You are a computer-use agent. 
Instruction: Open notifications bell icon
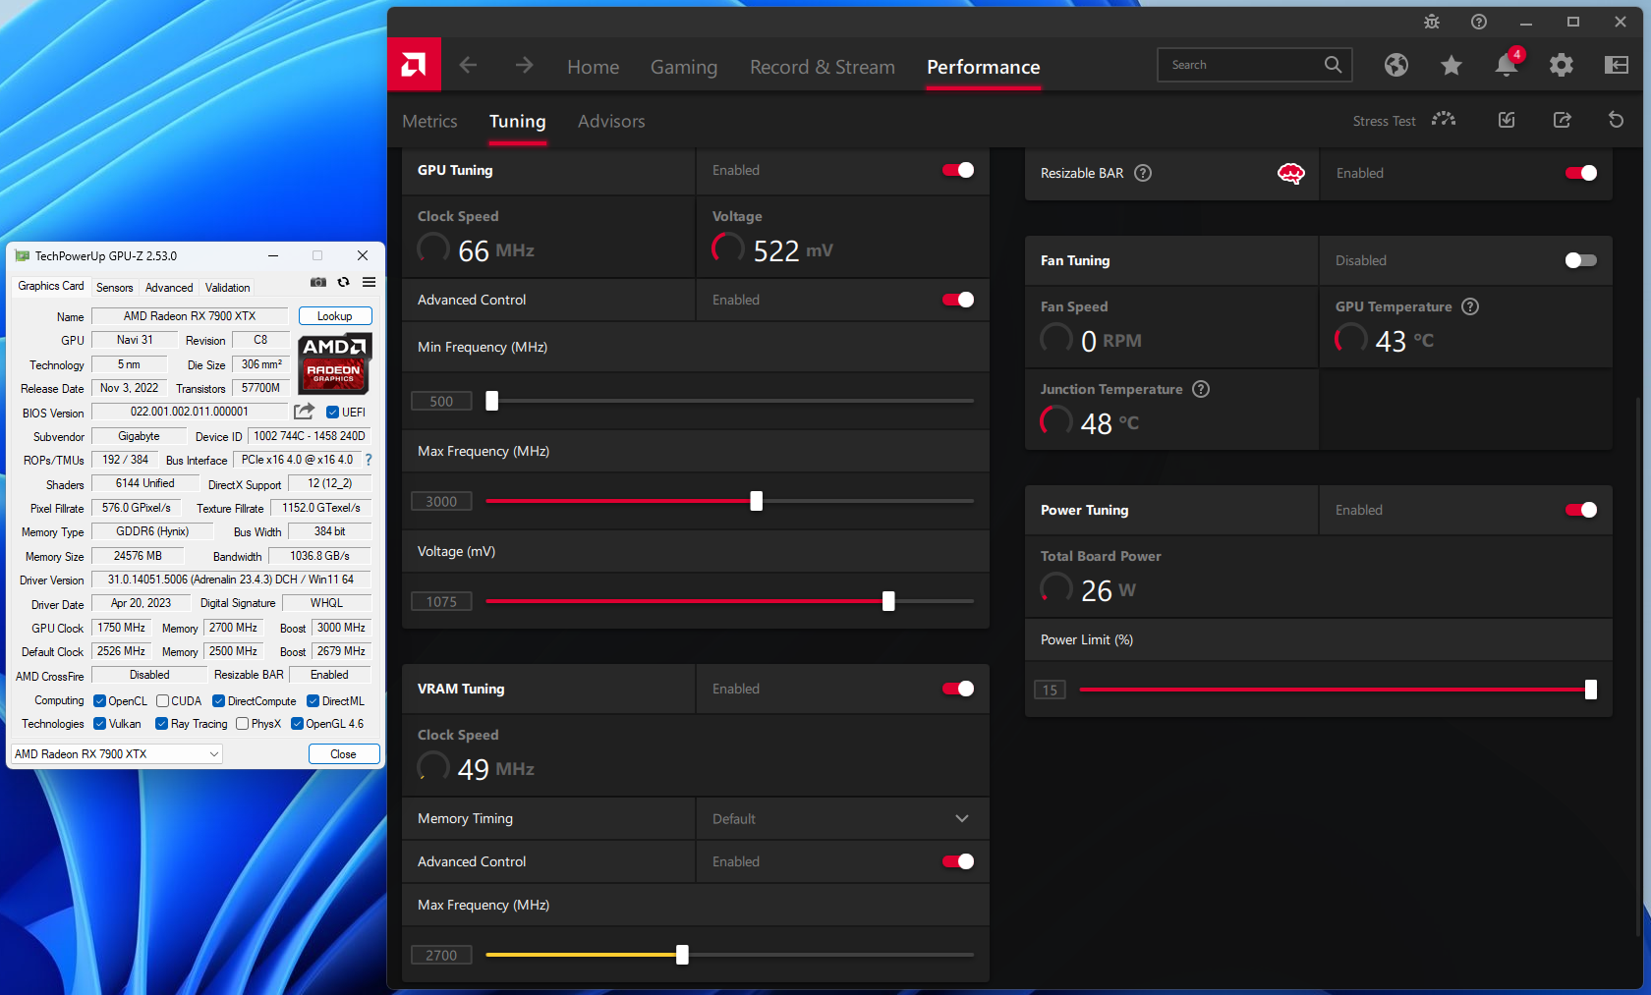pos(1507,65)
